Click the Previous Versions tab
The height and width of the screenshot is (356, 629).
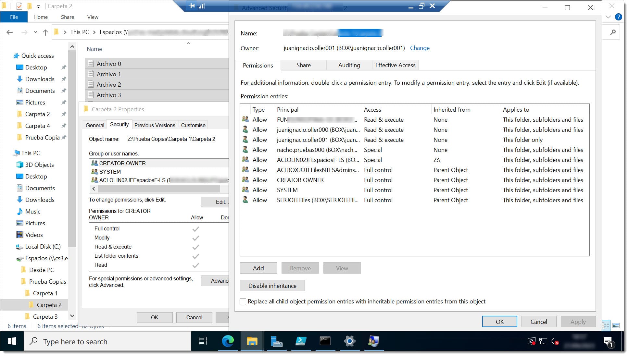click(x=155, y=125)
